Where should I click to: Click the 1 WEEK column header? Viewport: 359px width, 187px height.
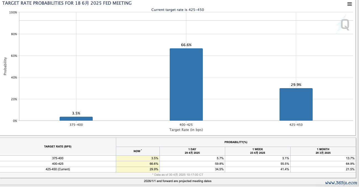(257, 151)
